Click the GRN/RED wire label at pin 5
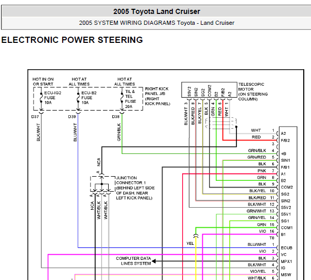This screenshot has height=280, width=311. pyautogui.click(x=257, y=157)
